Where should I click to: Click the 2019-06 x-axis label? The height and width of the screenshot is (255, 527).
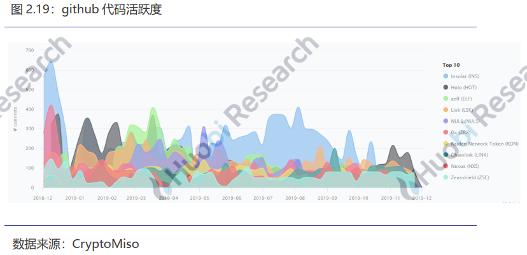(x=232, y=198)
